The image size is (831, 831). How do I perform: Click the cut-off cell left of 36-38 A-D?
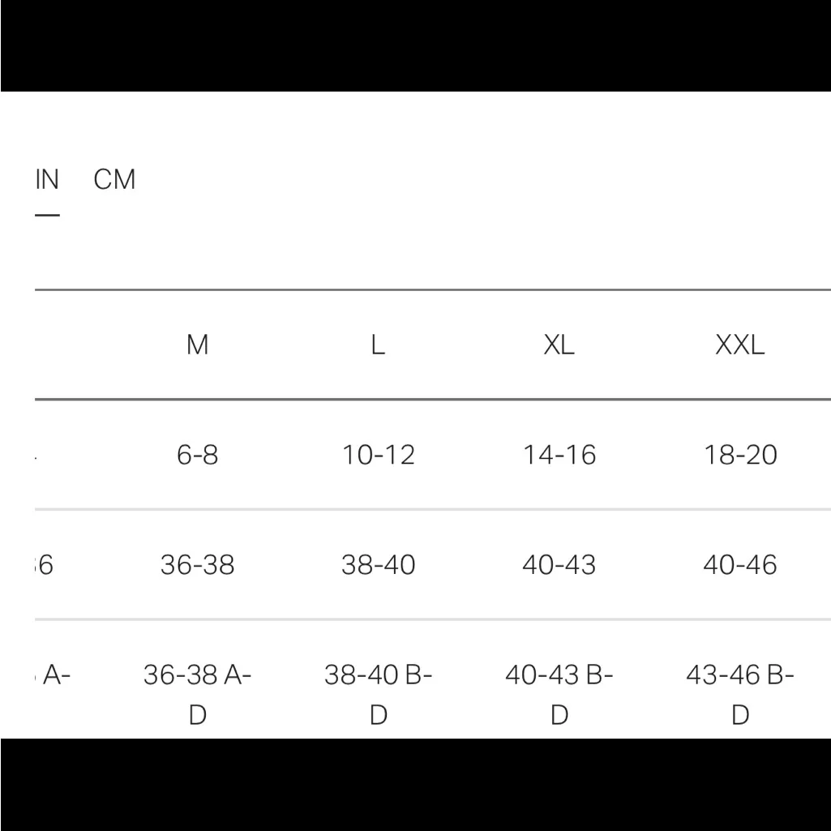click(54, 675)
